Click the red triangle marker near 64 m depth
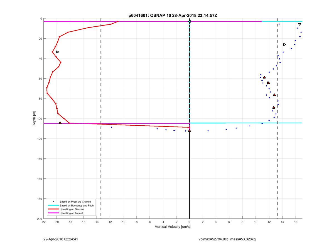Viewport: 334px width, 246px height. pos(268,83)
